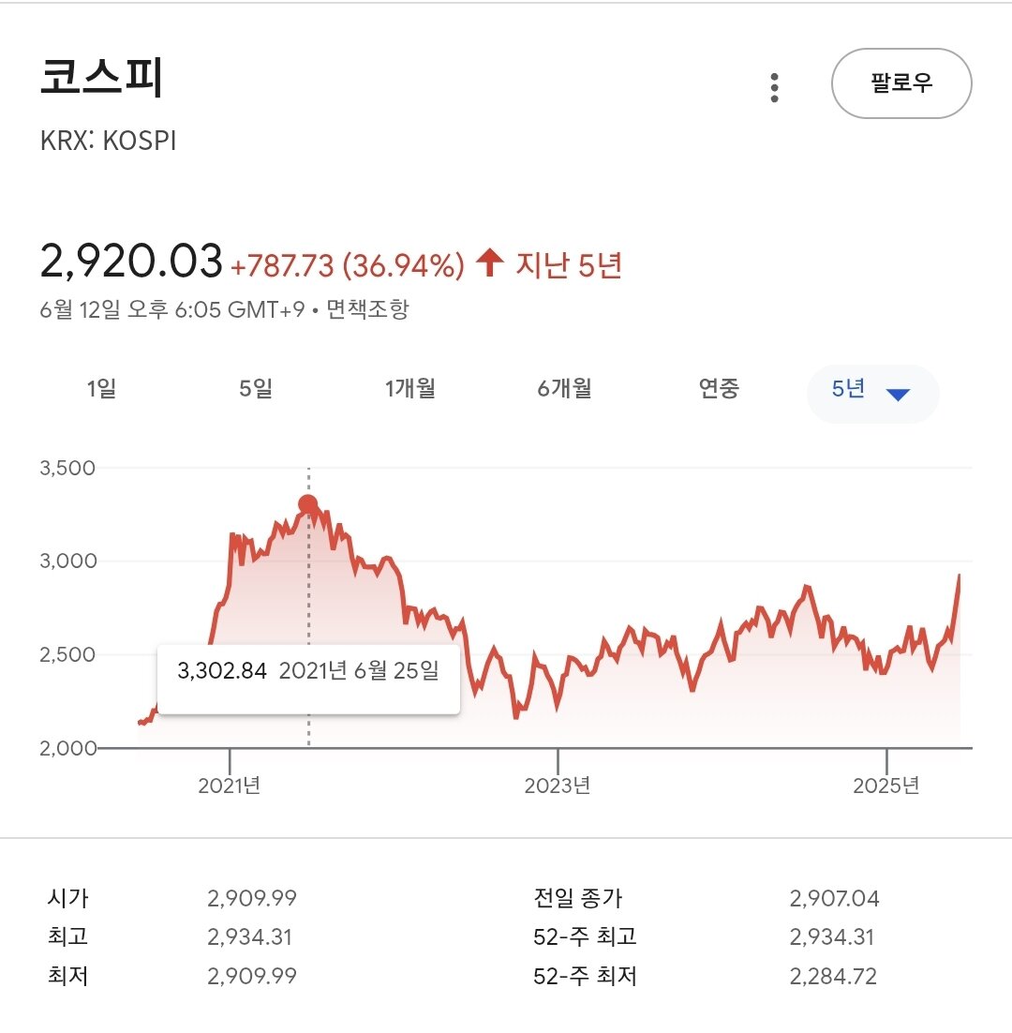The image size is (1012, 1033).
Task: Click the 2021년 axis label
Action: 230,786
